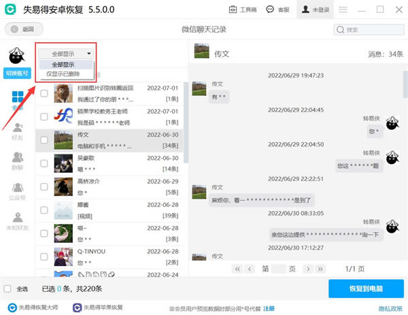The height and width of the screenshot is (315, 408).
Task: Toggle the 全选 select all checkbox
Action: tap(7, 288)
